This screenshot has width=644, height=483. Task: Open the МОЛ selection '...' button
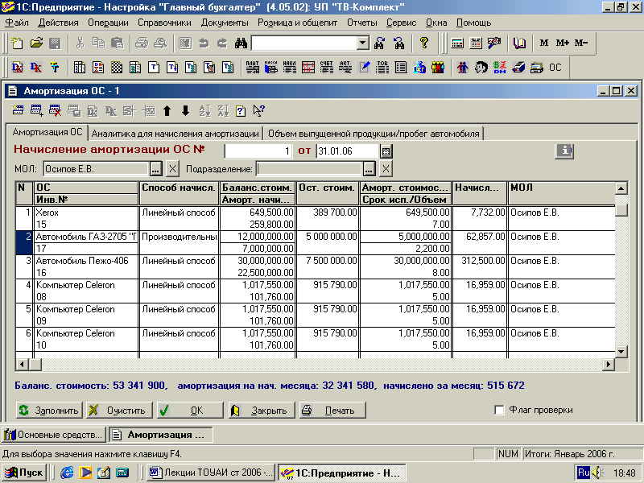[x=156, y=169]
